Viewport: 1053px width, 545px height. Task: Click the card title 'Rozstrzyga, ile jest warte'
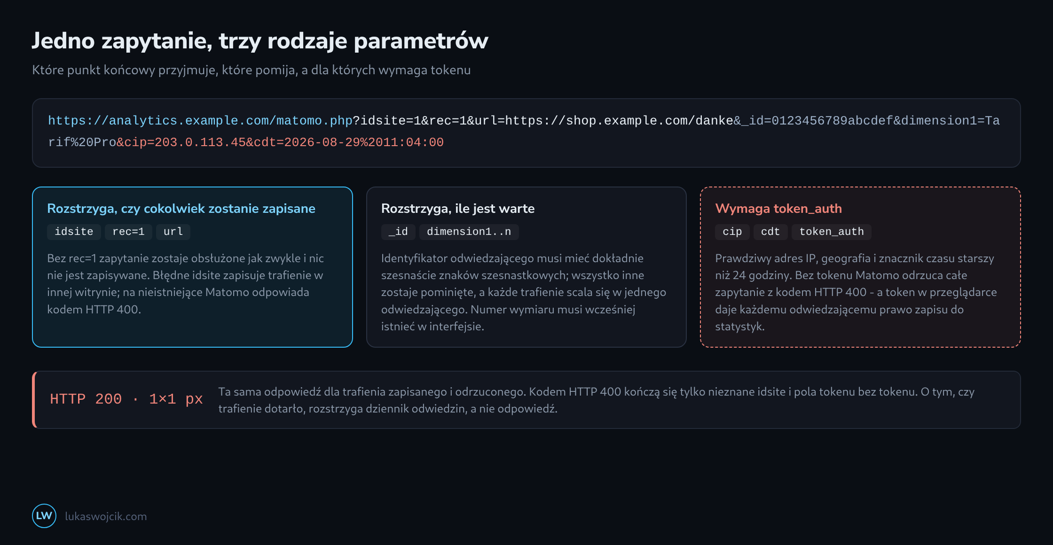click(x=458, y=209)
